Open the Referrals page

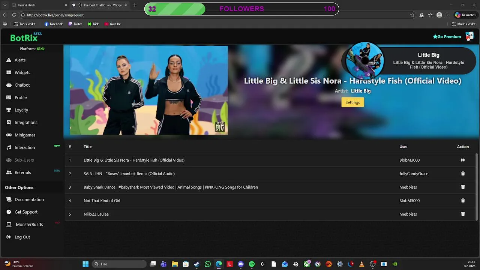22,172
